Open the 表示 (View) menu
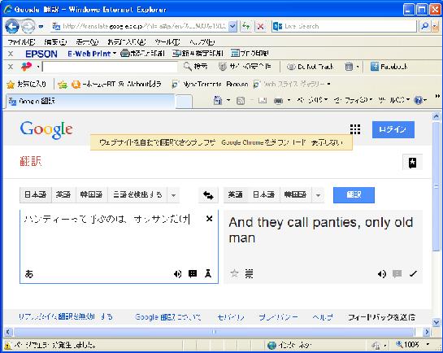This screenshot has height=353, width=443. click(87, 42)
